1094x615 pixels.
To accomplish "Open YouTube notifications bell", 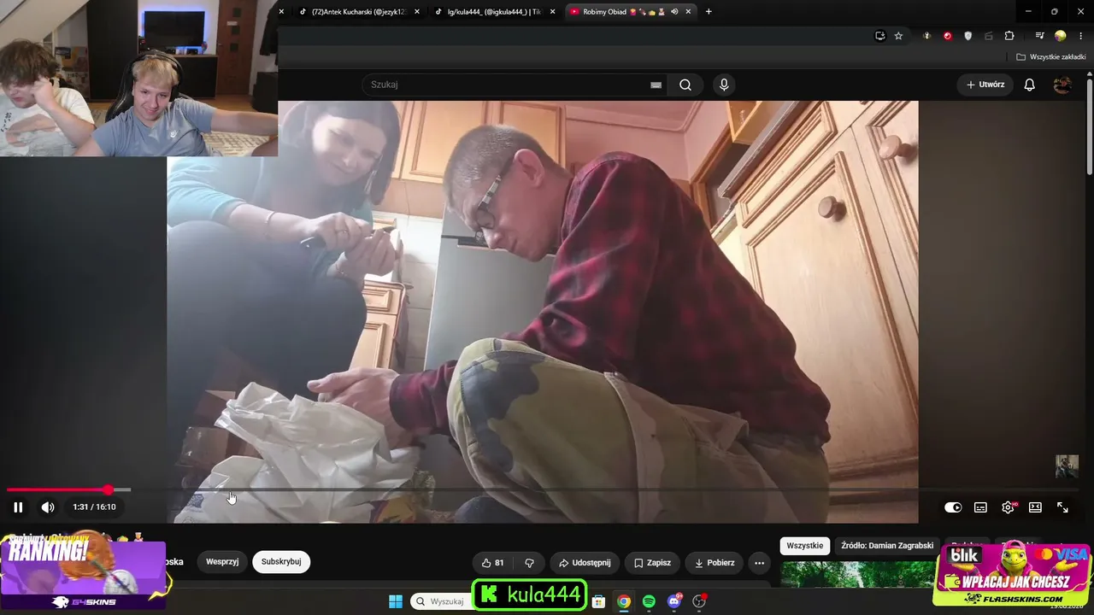I will click(x=1030, y=85).
